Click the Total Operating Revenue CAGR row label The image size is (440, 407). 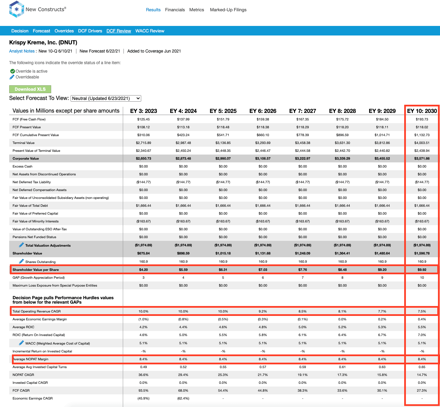36,311
